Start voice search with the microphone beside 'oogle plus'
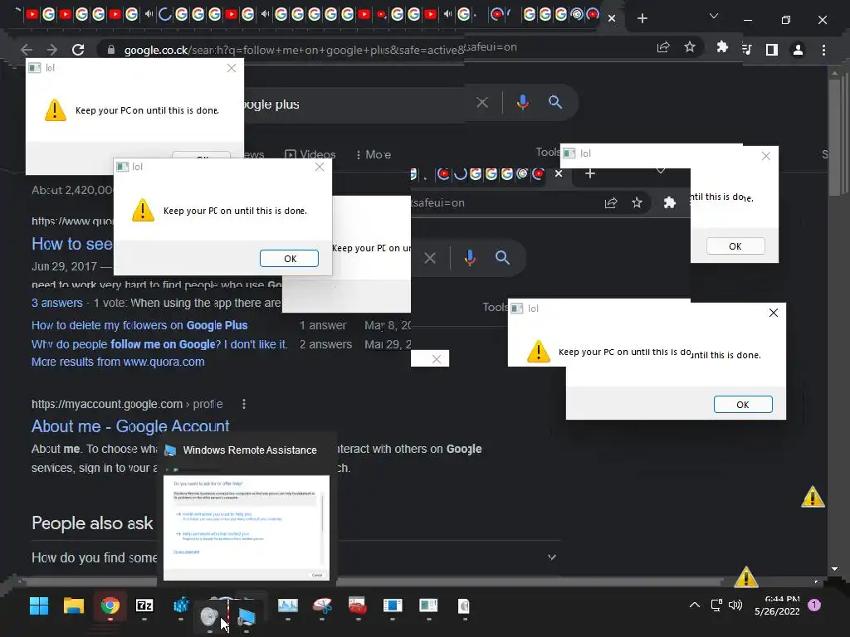The height and width of the screenshot is (637, 850). tap(523, 102)
